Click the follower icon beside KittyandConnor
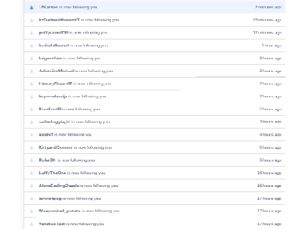 tap(31, 148)
